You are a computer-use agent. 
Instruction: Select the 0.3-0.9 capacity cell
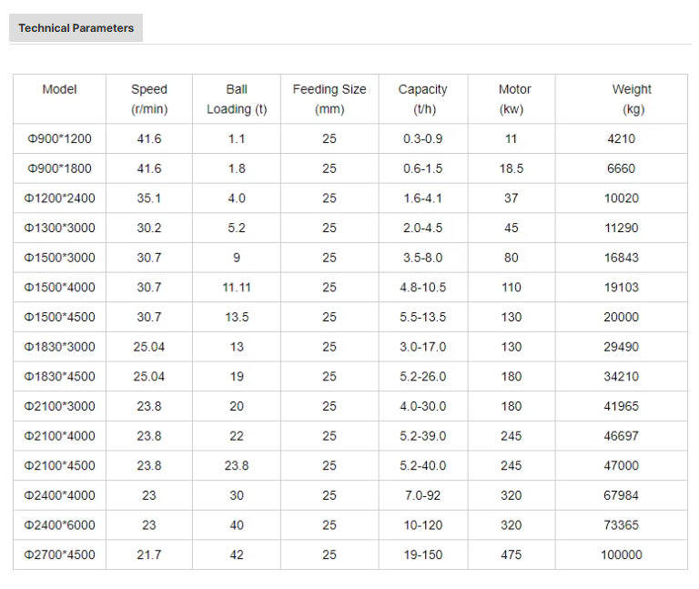423,138
